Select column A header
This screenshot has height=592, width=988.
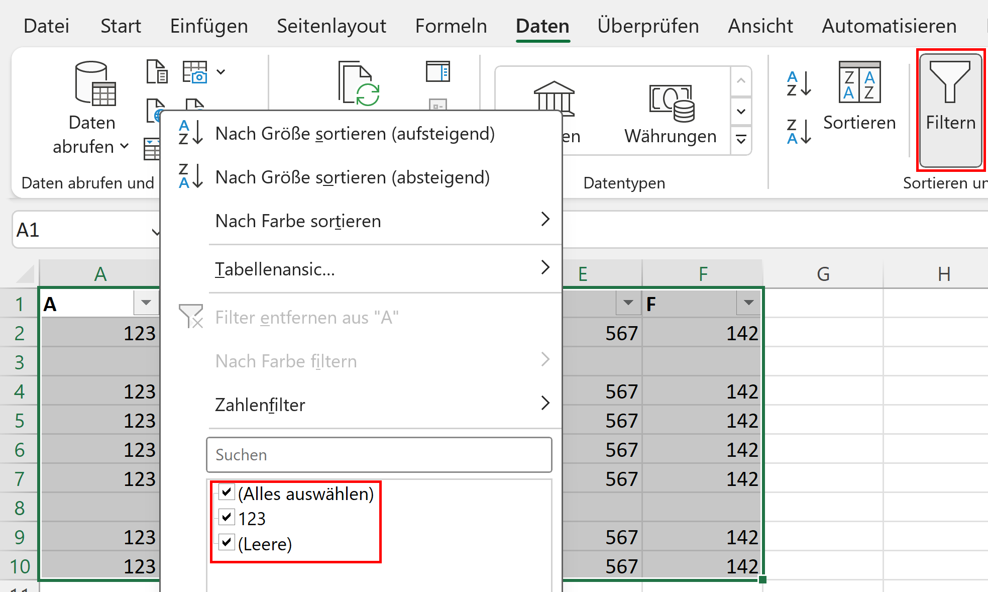pyautogui.click(x=100, y=274)
